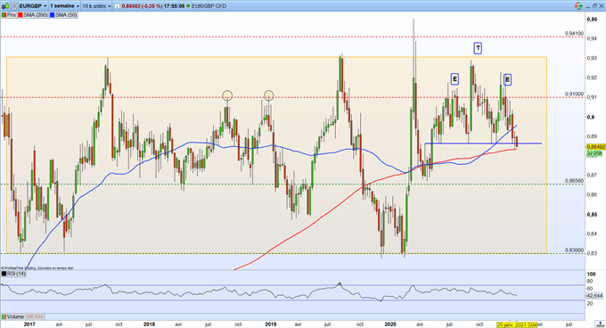The width and height of the screenshot is (606, 328).
Task: Click the candlestick chart style icon
Action: pyautogui.click(x=5, y=6)
